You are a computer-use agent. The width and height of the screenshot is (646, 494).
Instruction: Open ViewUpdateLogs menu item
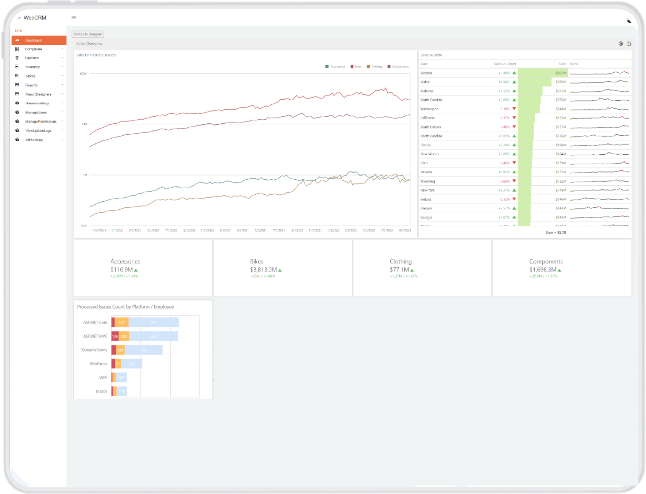[38, 131]
